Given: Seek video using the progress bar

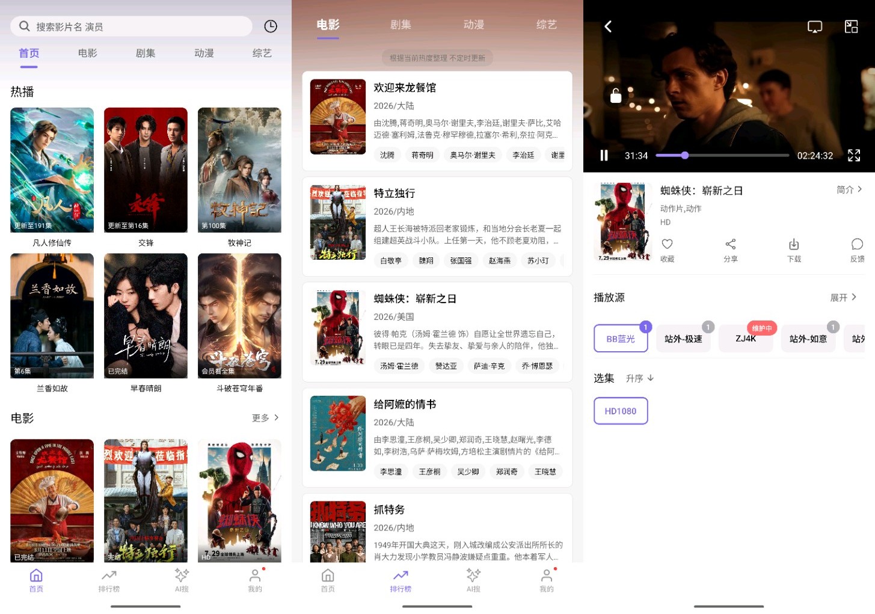Looking at the screenshot, I should 722,155.
